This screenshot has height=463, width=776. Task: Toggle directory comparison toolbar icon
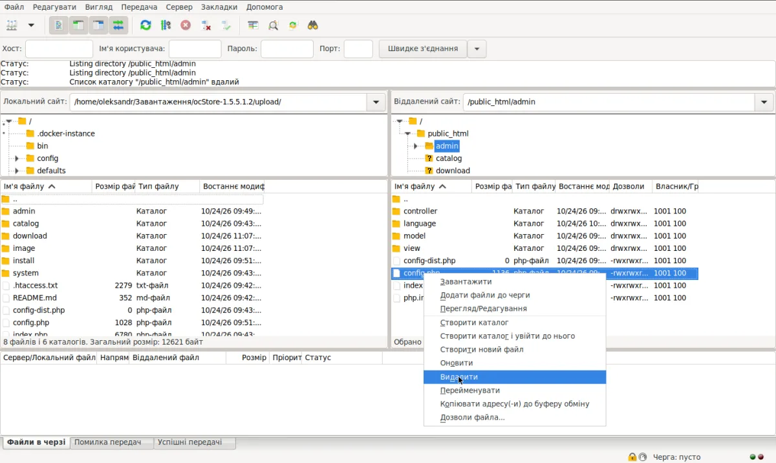pyautogui.click(x=273, y=25)
